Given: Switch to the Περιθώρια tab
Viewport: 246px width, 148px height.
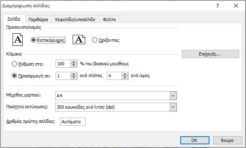Looking at the screenshot, I should 38,19.
